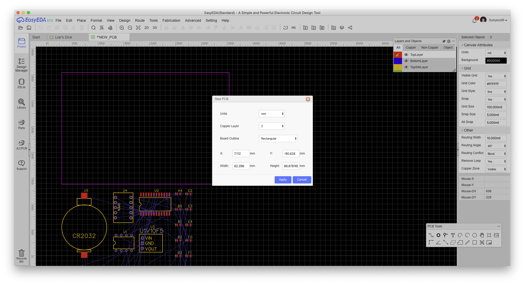Select the Track routing tool in PCB Tools
The height and width of the screenshot is (285, 525).
click(431, 235)
